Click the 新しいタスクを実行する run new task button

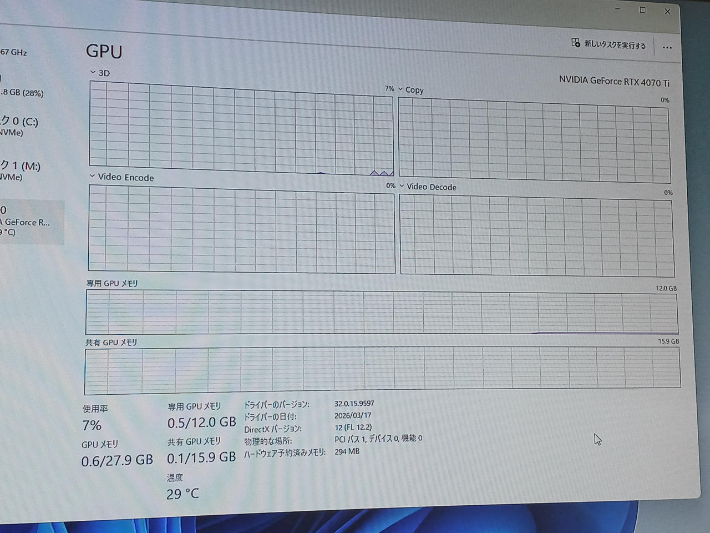pos(609,44)
